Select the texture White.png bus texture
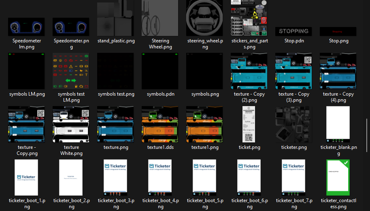370x211 pixels. coord(71,124)
